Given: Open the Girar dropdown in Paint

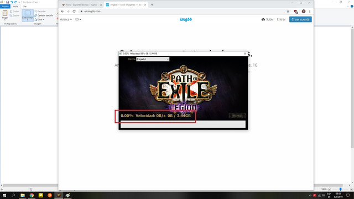Looking at the screenshot, I should pos(39,19).
